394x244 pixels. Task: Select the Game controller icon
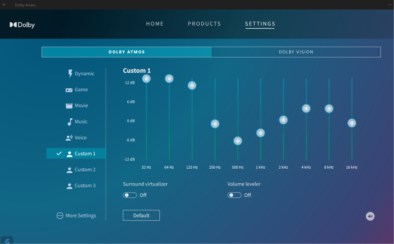pyautogui.click(x=69, y=90)
